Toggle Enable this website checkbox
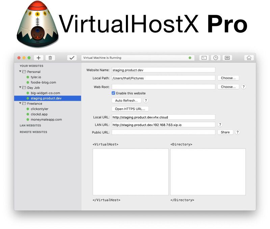This screenshot has width=270, height=229. (x=113, y=93)
